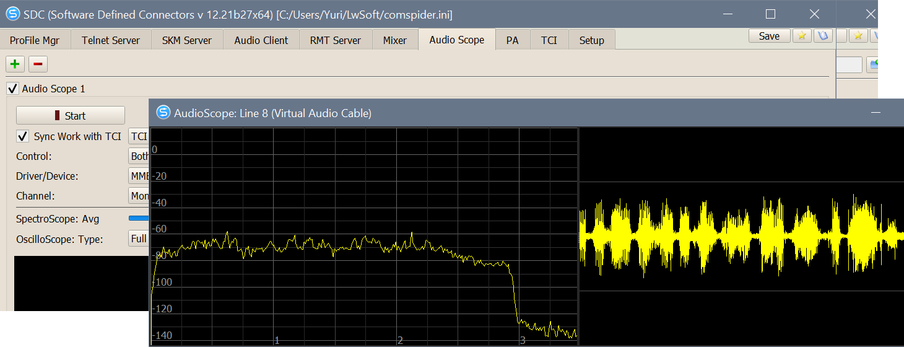The height and width of the screenshot is (347, 904).
Task: Click the Save button
Action: (769, 36)
